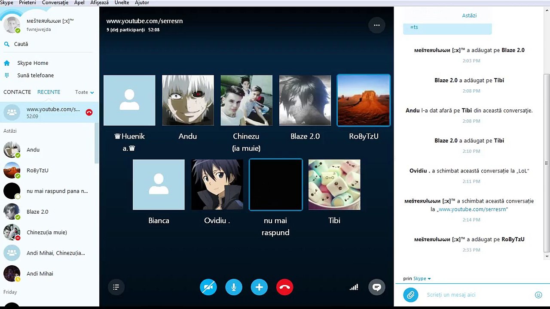Click Tibi marshmallow avatar
Image resolution: width=550 pixels, height=309 pixels.
pos(334,185)
